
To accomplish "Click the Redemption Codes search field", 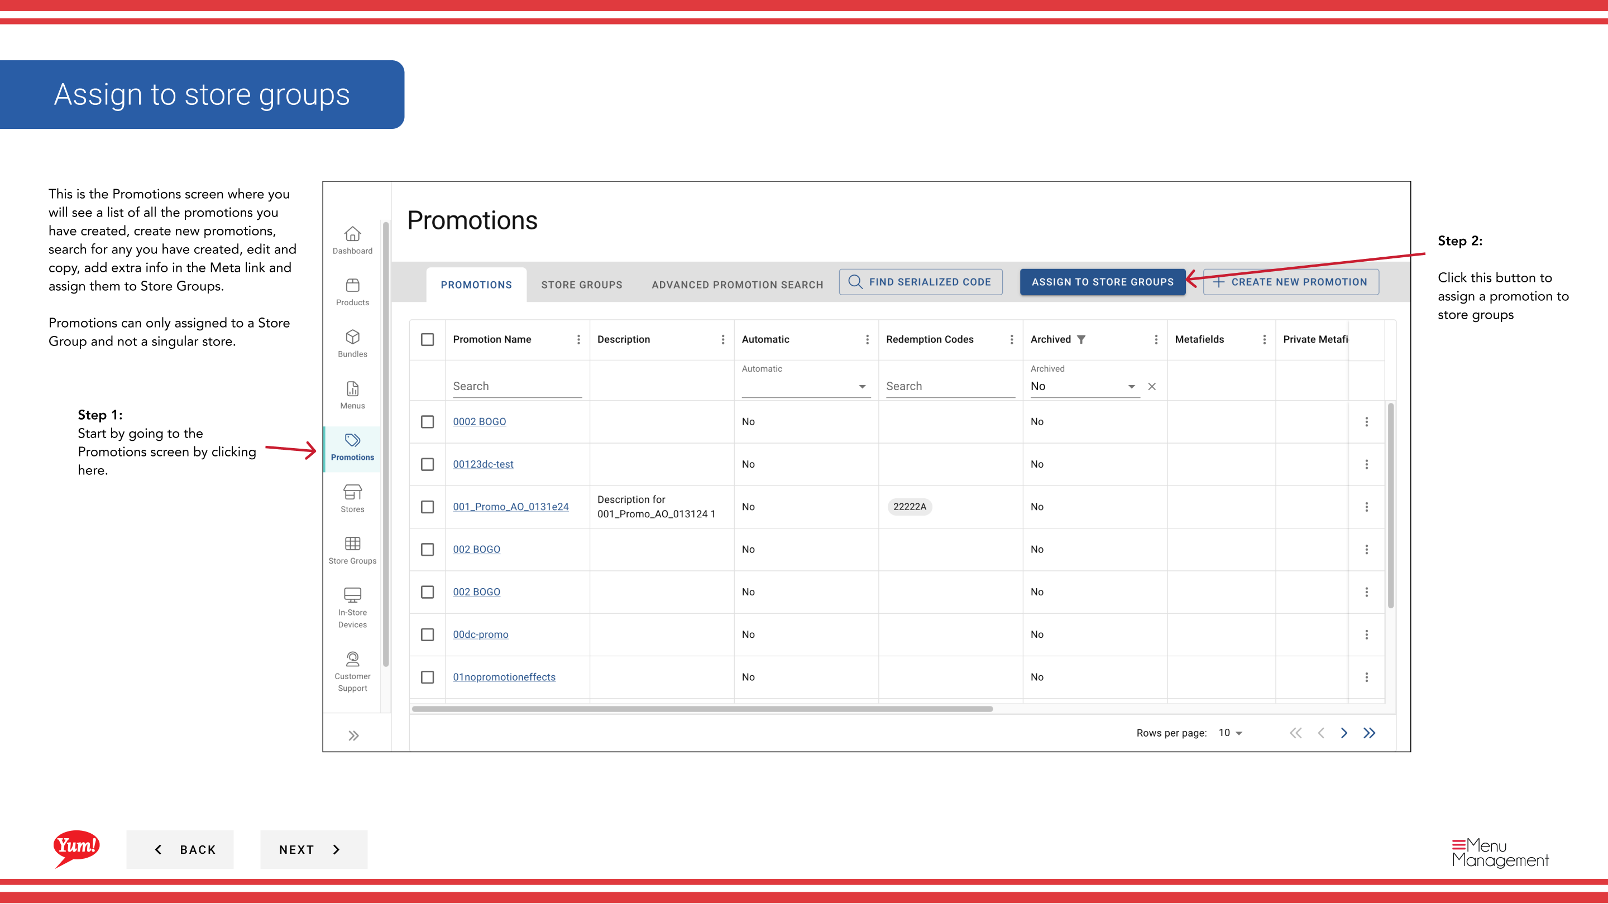I will click(x=950, y=386).
